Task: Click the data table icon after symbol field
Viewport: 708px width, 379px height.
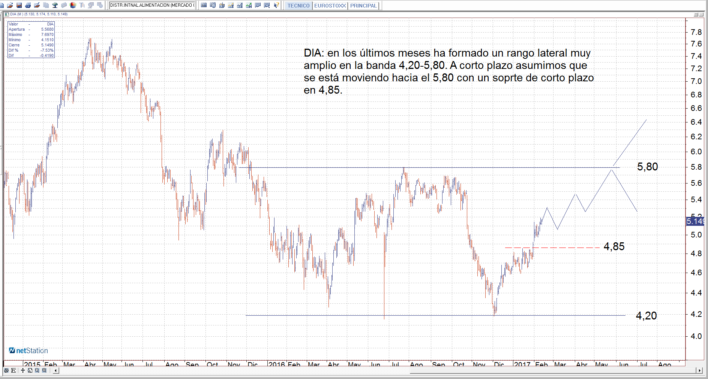Action: [x=204, y=5]
